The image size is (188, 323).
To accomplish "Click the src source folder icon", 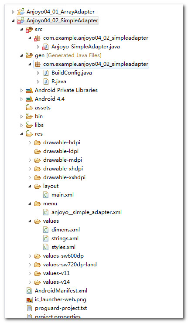I will point(29,30).
